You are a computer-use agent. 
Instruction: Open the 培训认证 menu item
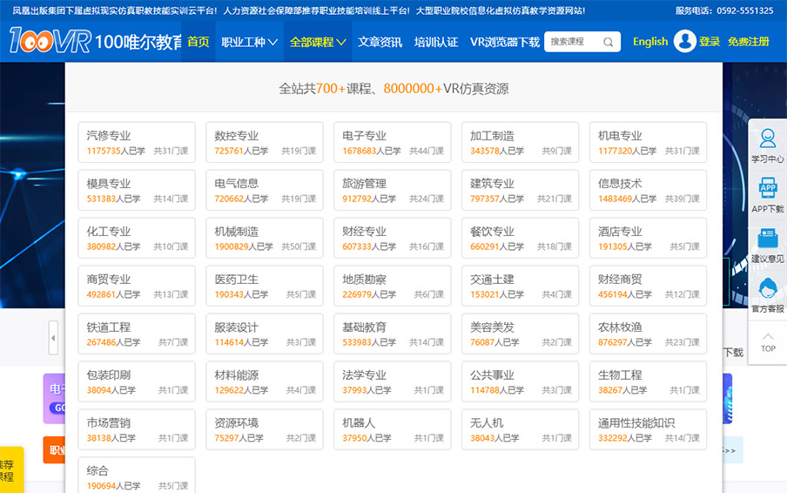(x=436, y=42)
